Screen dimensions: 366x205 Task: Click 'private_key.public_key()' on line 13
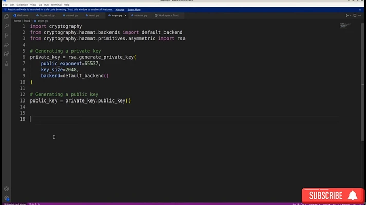tap(98, 101)
